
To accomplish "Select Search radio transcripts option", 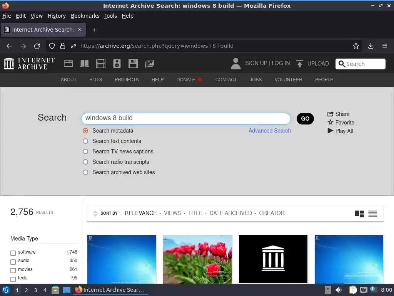I will click(x=85, y=162).
